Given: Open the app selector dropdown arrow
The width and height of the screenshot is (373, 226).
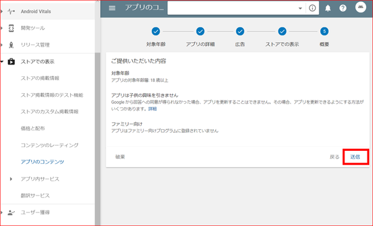Looking at the screenshot, I should [x=300, y=8].
